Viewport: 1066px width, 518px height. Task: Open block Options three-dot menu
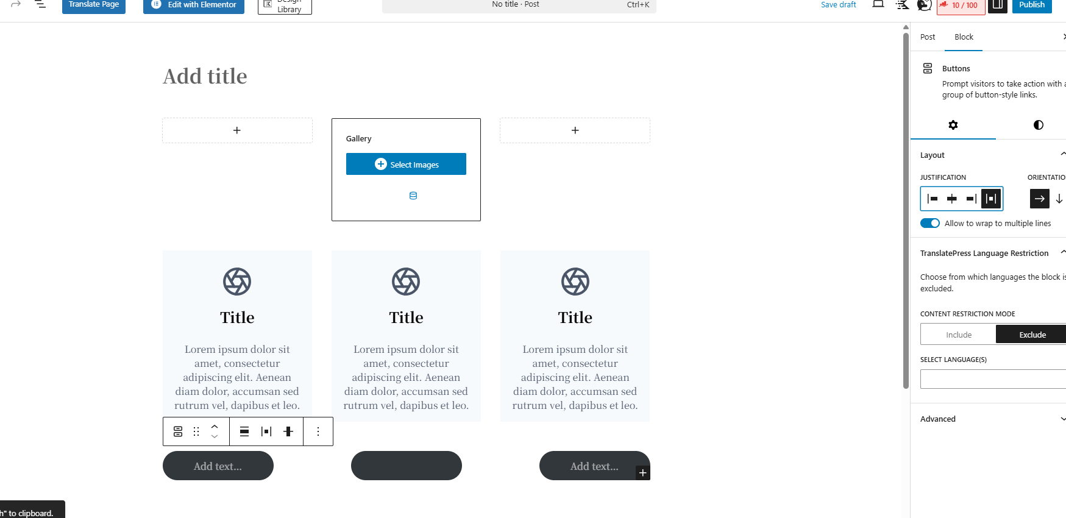tap(318, 431)
